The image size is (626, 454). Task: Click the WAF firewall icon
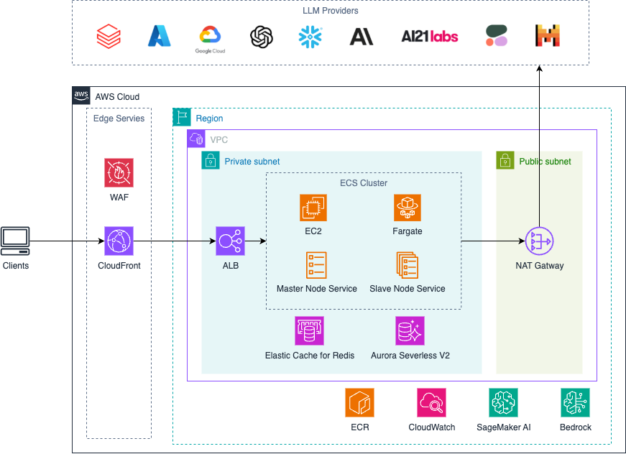(119, 172)
